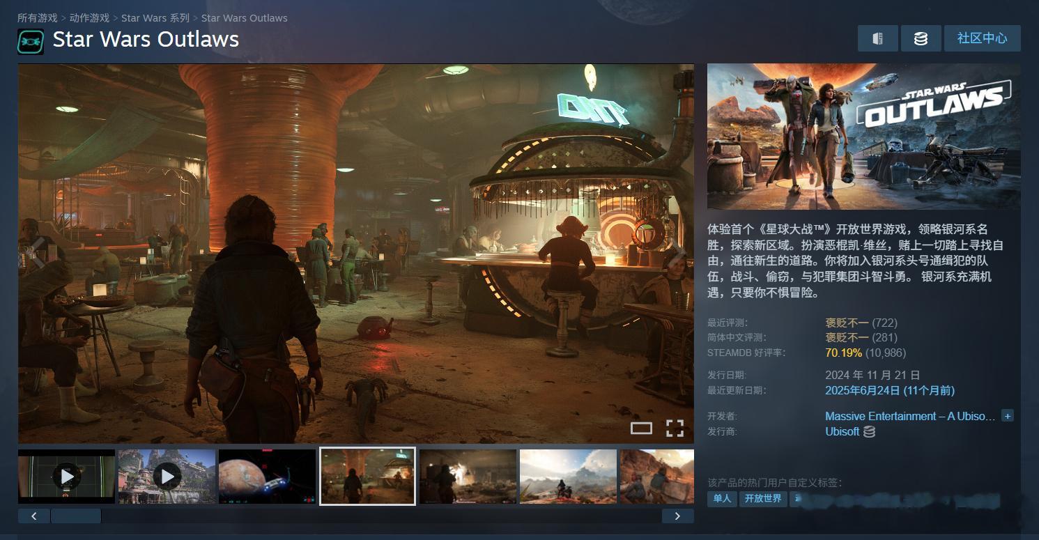Open the screenshot in fullscreen
This screenshot has height=540, width=1039.
coord(675,428)
